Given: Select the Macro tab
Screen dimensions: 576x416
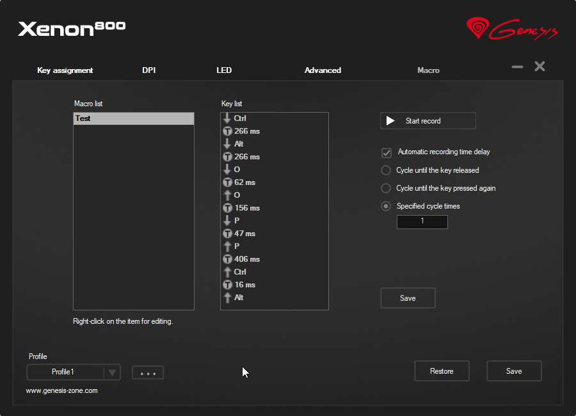Looking at the screenshot, I should pos(428,70).
